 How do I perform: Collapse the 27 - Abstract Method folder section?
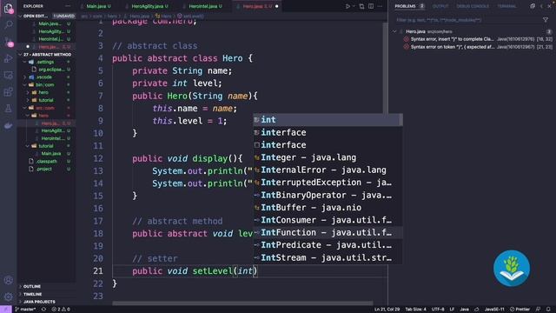(x=46, y=54)
